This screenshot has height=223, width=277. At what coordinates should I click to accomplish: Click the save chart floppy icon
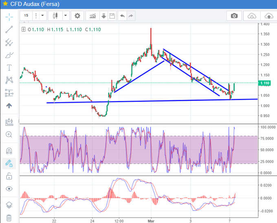[112, 16]
